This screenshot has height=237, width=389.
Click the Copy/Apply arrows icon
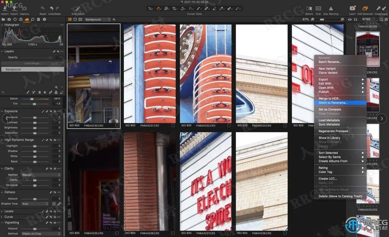click(381, 9)
